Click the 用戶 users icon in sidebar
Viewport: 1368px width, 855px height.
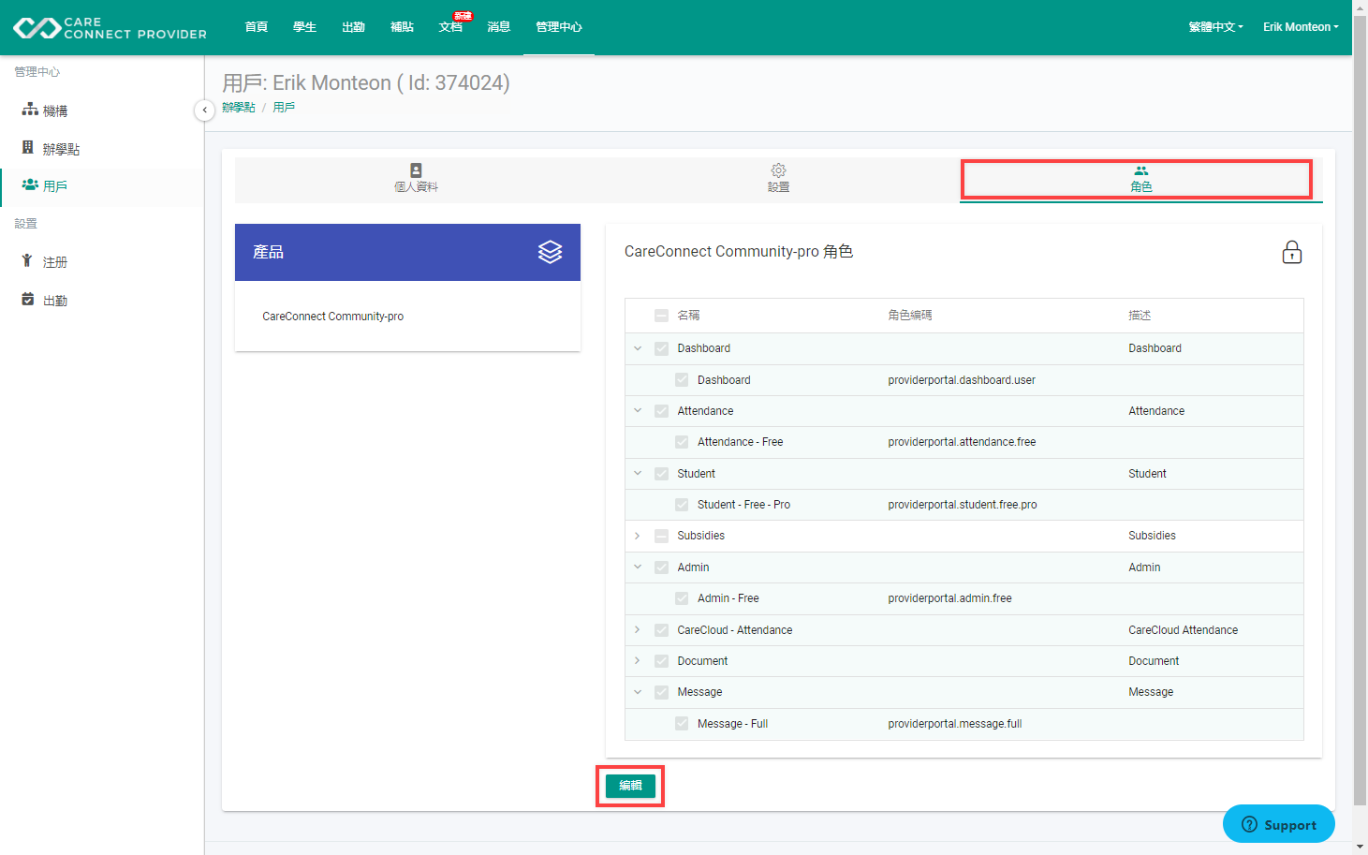tap(30, 185)
